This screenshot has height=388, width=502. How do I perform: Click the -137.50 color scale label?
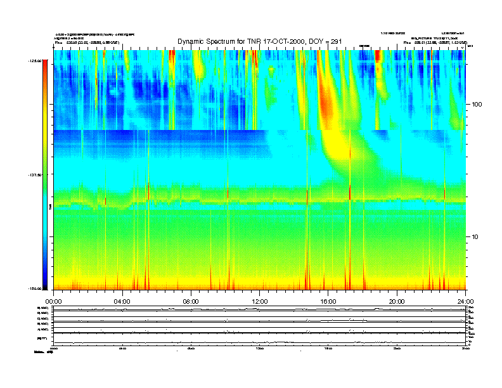click(x=35, y=175)
